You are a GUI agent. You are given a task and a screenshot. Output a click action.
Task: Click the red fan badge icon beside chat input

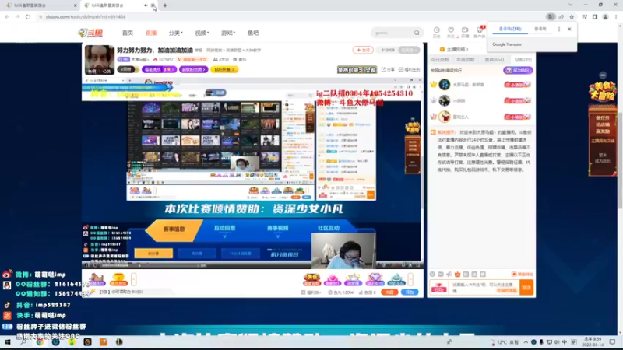click(x=439, y=287)
